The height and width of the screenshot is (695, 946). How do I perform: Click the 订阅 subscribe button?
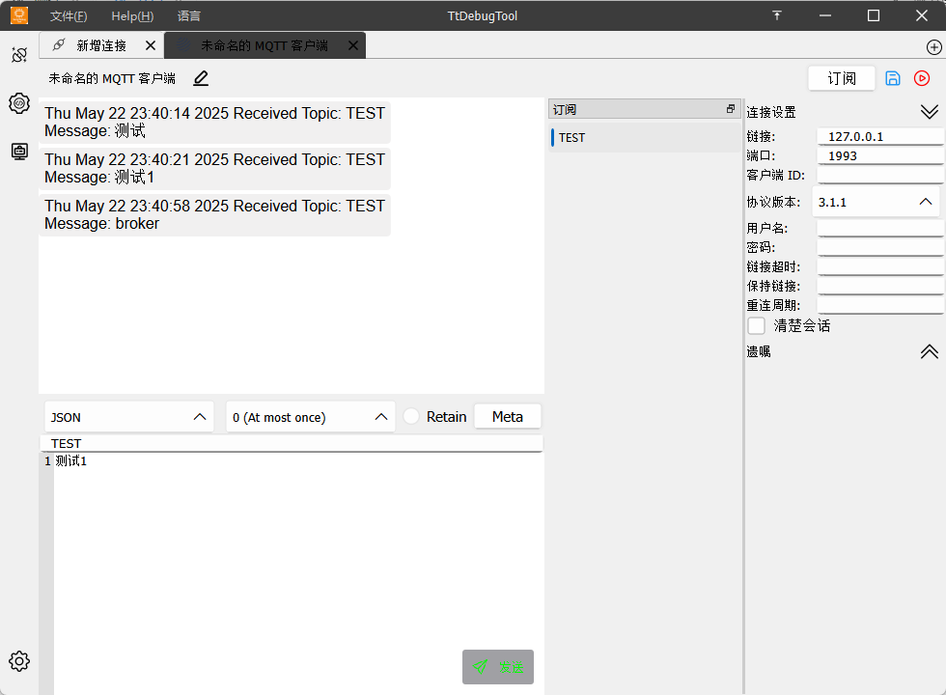[842, 78]
